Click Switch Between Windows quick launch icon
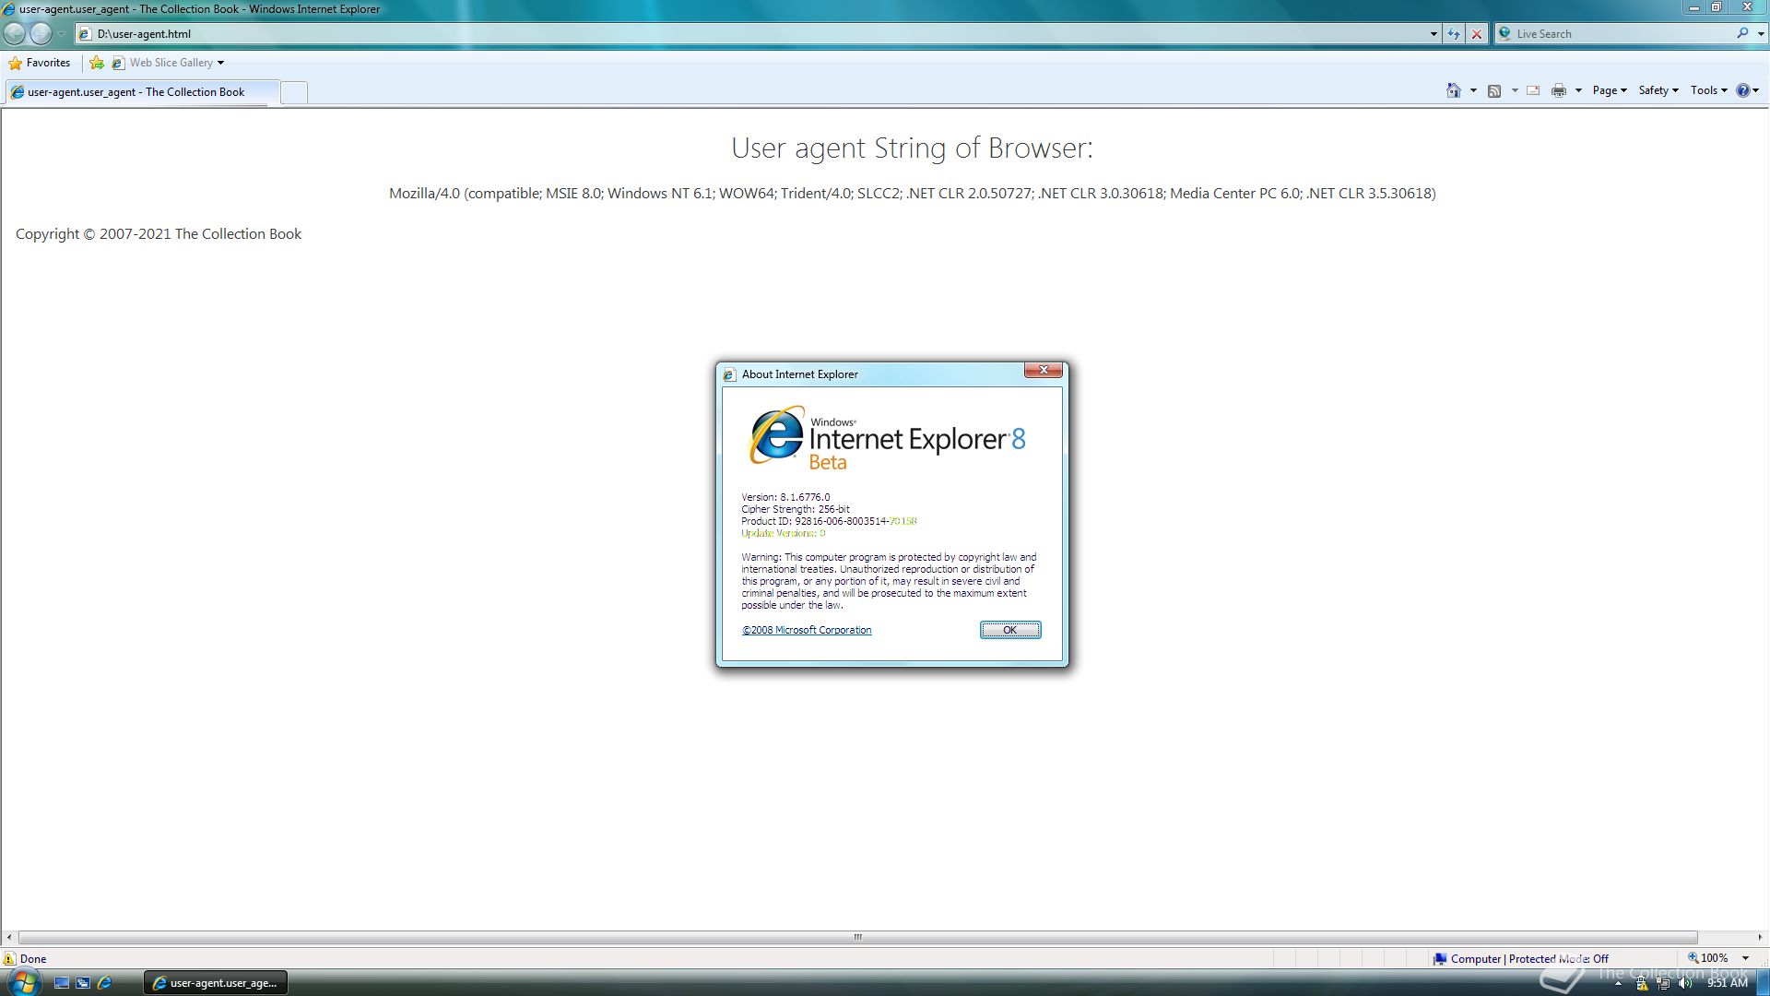This screenshot has width=1770, height=996. coord(83,983)
